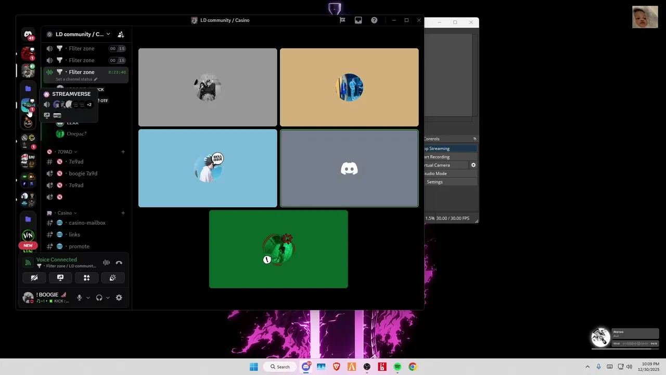Open headphones output options chevron
Viewport: 666px width, 375px height.
click(108, 298)
